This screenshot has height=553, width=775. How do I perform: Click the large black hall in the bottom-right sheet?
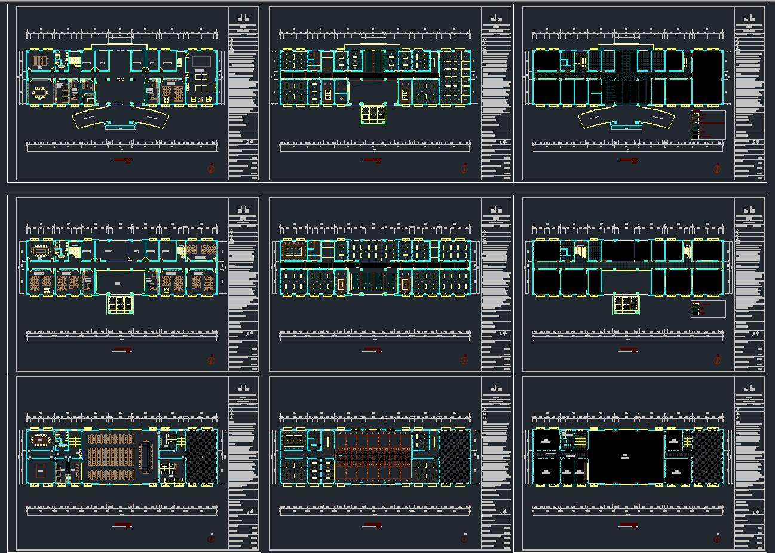tap(626, 457)
